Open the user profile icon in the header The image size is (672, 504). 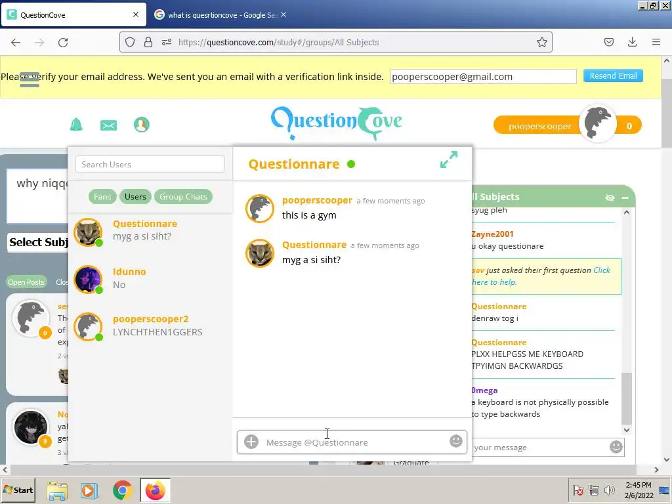(x=142, y=125)
